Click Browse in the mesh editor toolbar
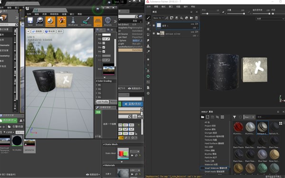Screen dimensions: 285x178 pyautogui.click(x=39, y=21)
